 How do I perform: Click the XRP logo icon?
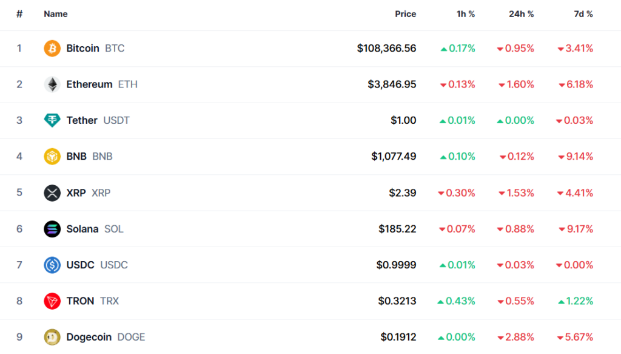pos(52,193)
